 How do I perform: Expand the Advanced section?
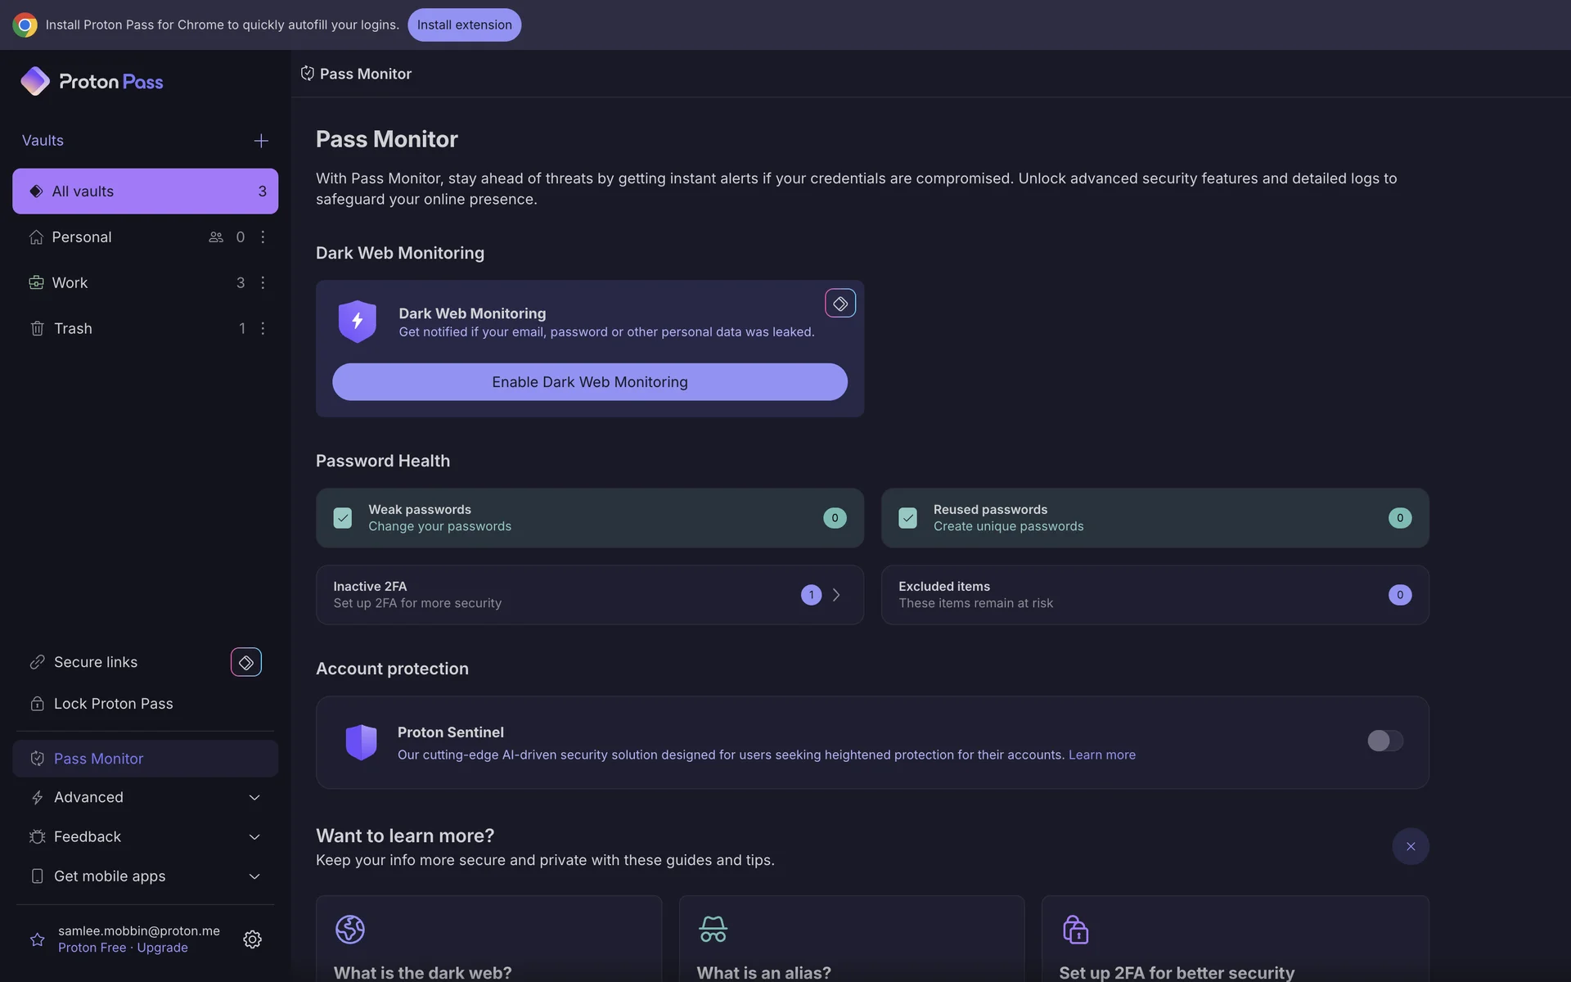[145, 797]
